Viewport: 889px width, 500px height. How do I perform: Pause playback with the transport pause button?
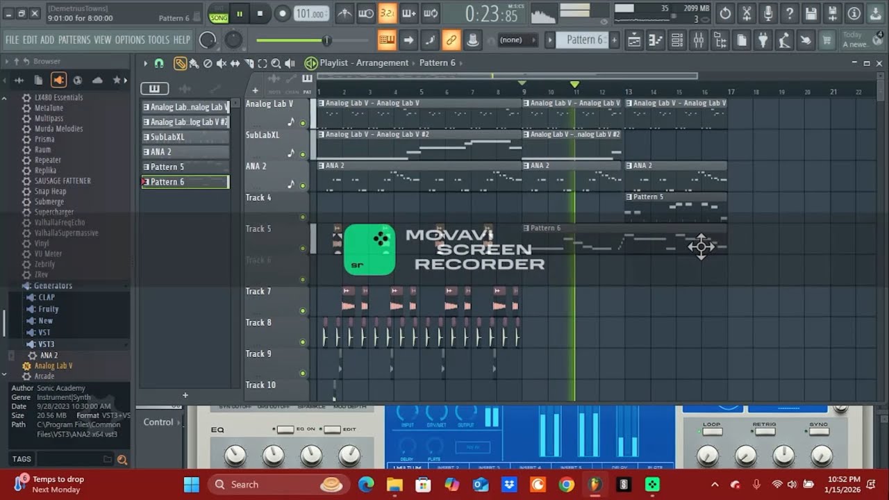tap(240, 13)
